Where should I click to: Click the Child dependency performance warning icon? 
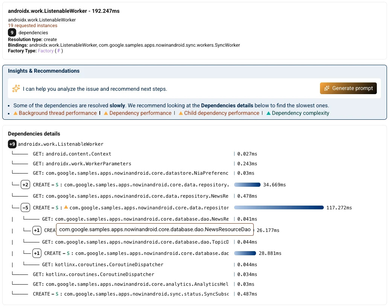(x=181, y=113)
